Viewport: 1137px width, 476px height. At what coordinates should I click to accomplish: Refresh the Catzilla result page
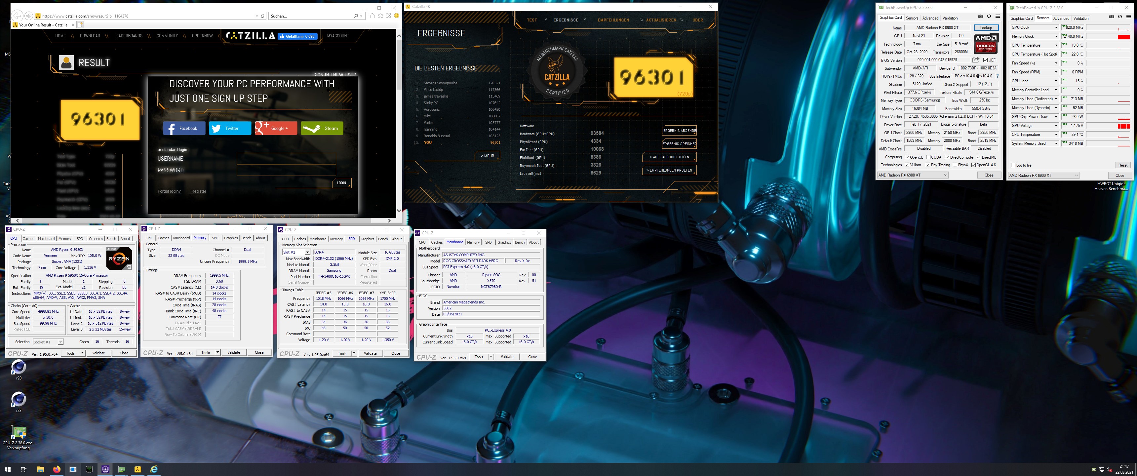click(263, 16)
